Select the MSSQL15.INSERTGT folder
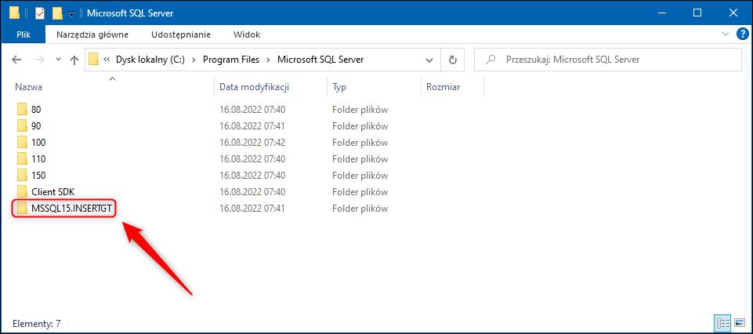The height and width of the screenshot is (334, 753). point(69,209)
